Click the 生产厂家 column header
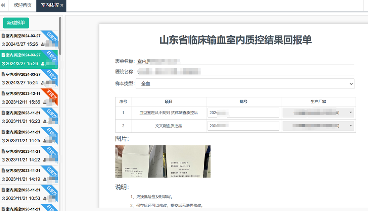The height and width of the screenshot is (211, 368). tap(318, 101)
